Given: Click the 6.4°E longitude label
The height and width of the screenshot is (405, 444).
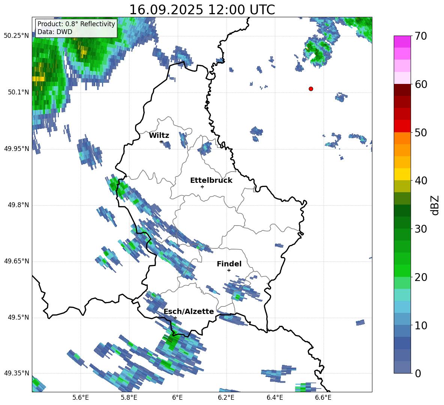Looking at the screenshot, I should tap(274, 398).
